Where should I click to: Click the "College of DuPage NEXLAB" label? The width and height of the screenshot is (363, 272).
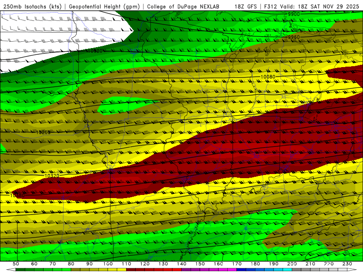coord(183,7)
